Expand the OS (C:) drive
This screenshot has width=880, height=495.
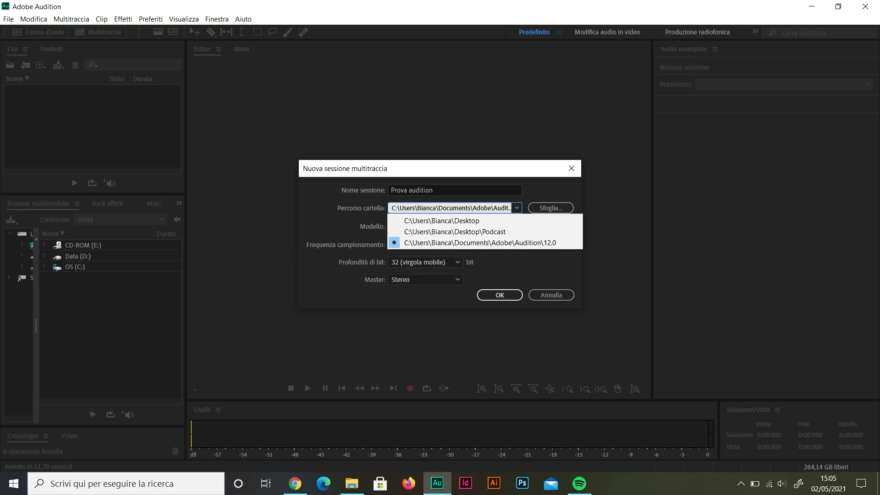click(x=44, y=267)
